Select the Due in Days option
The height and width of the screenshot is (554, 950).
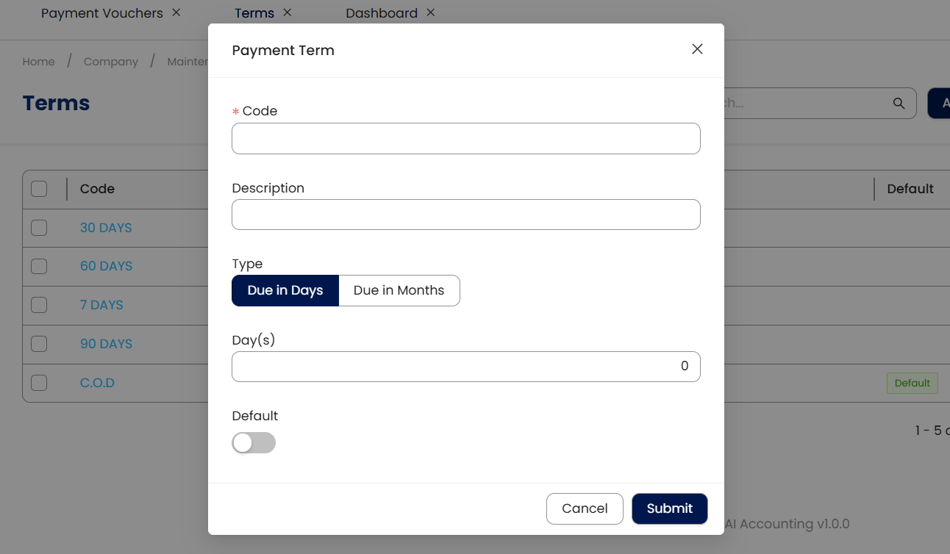click(x=285, y=290)
